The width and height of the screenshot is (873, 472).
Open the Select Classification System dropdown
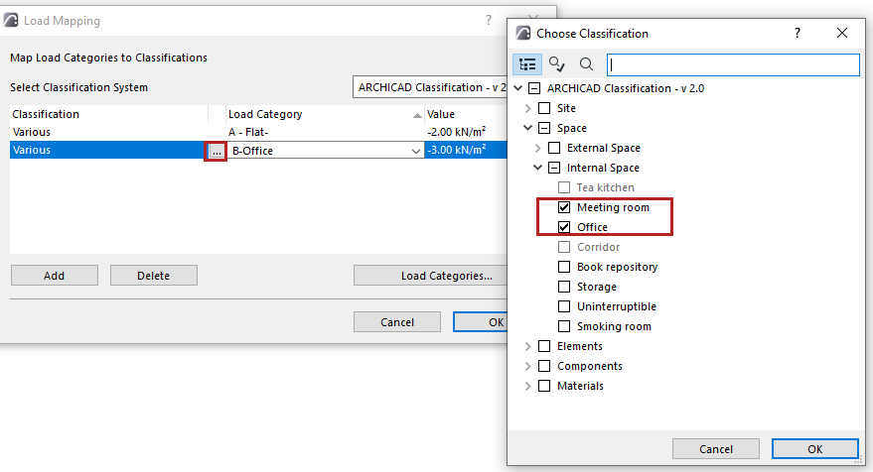coord(430,87)
